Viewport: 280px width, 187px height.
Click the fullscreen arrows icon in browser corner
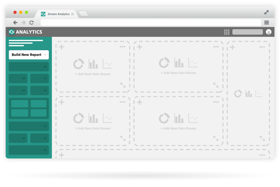pyautogui.click(x=266, y=12)
